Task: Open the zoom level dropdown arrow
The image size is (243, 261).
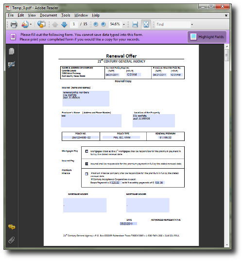Action: click(124, 24)
